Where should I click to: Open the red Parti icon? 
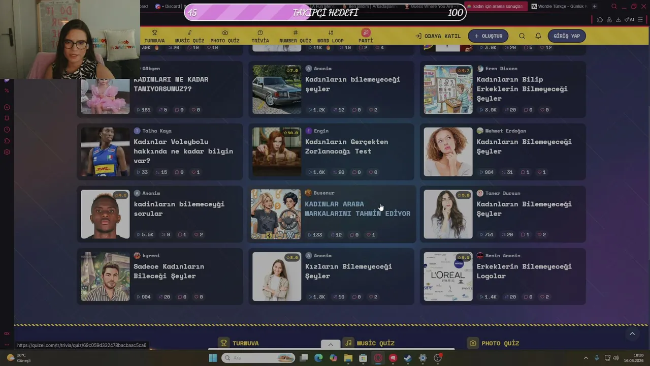tap(366, 33)
